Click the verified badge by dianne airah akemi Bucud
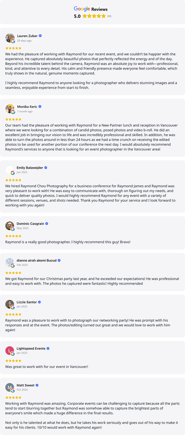 [59, 261]
